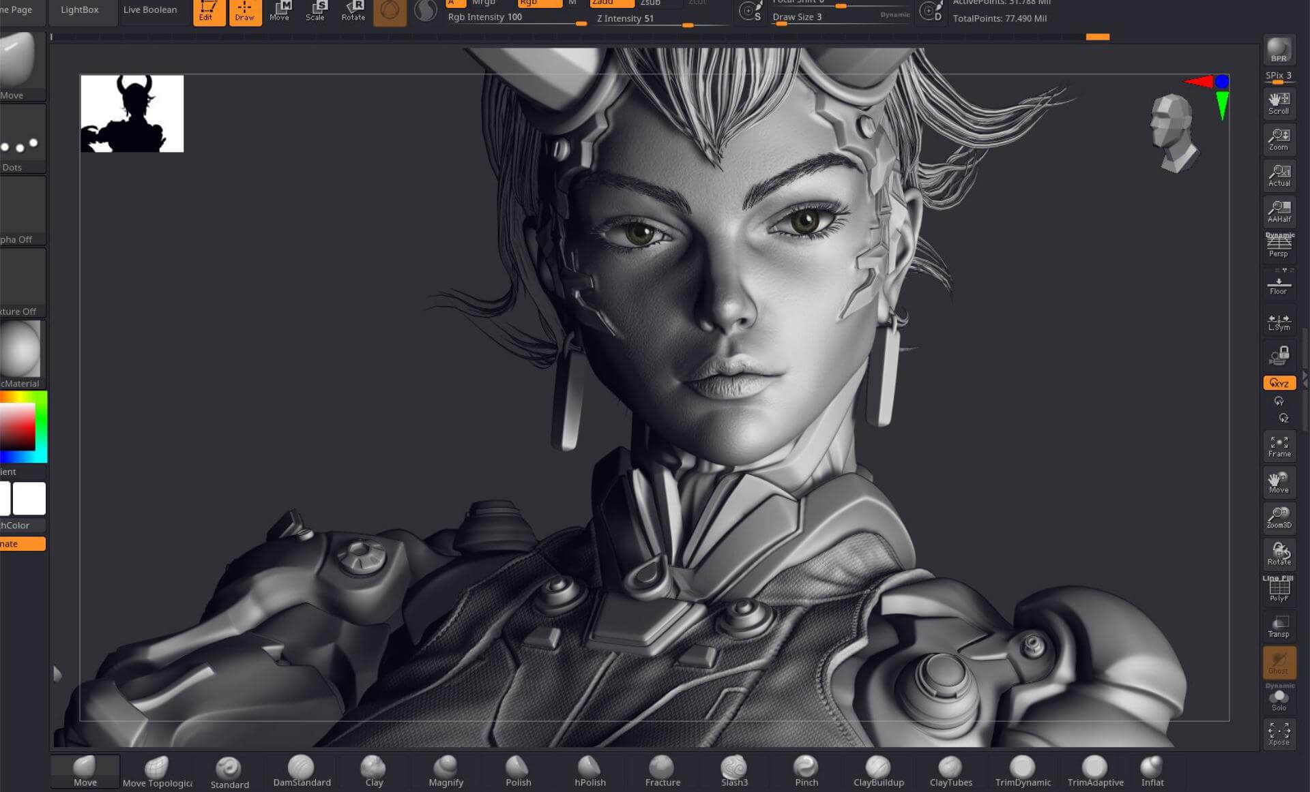Select the TrimAdaptive brush
This screenshot has width=1310, height=792.
(1095, 772)
